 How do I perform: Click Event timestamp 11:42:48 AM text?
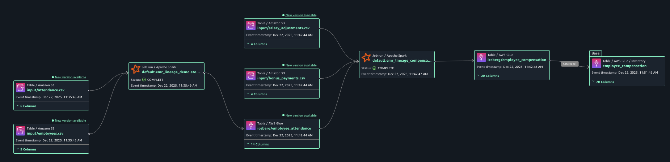click(x=510, y=67)
